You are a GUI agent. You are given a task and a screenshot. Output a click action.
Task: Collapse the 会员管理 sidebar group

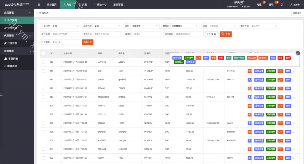(x=17, y=12)
